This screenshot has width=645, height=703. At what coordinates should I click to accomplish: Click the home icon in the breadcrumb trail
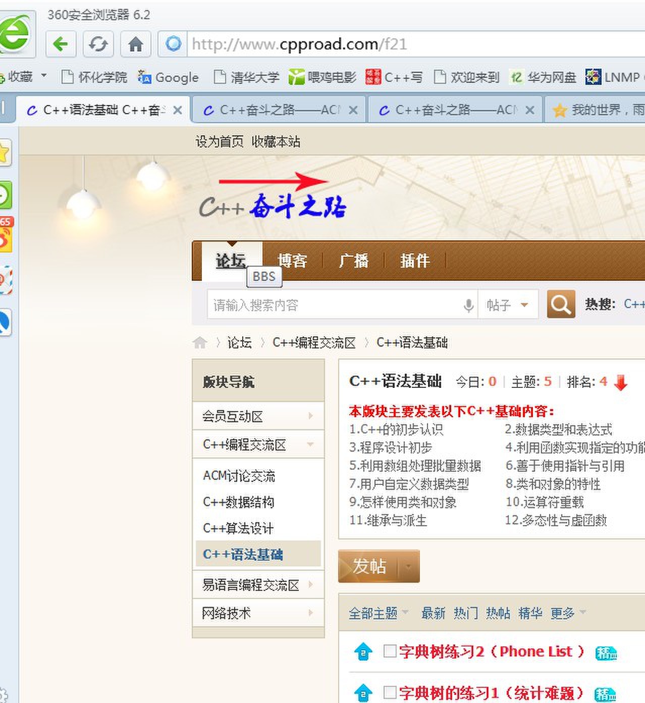200,342
